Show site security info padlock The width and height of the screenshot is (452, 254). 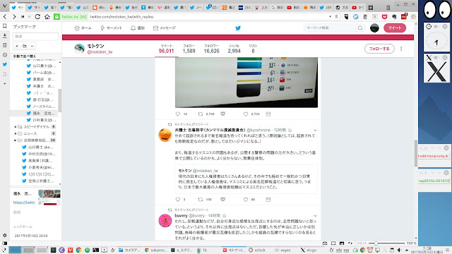coord(56,17)
